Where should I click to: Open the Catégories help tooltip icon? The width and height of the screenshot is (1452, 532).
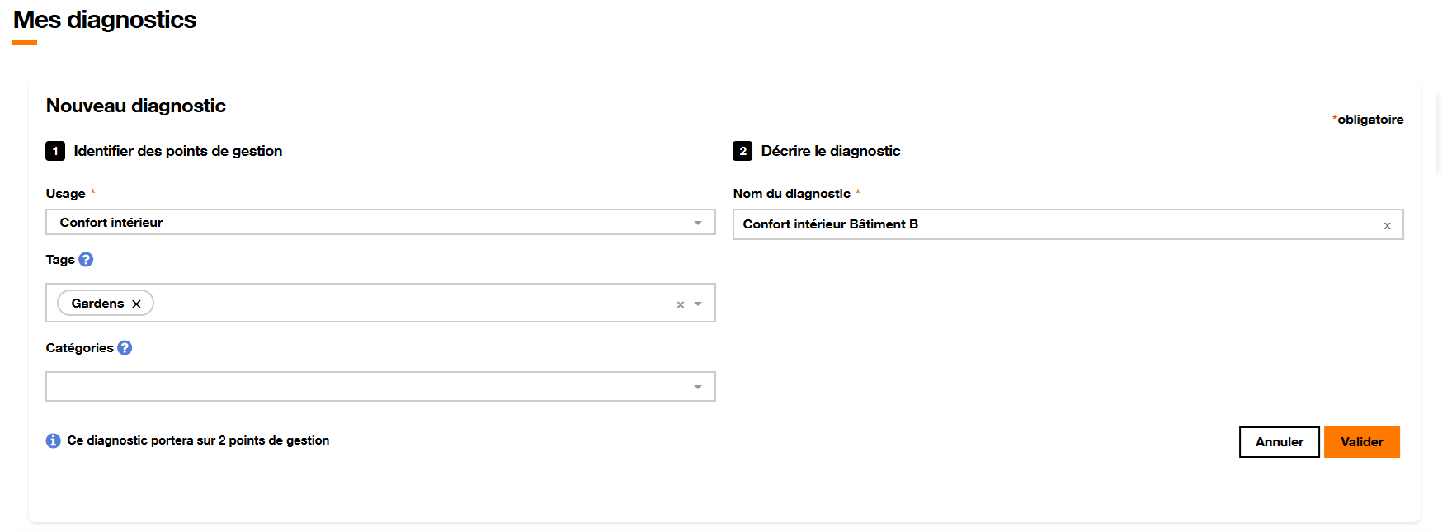[x=124, y=347]
